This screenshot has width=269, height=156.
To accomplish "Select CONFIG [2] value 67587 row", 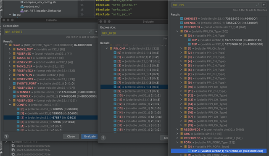I will click(50, 118).
